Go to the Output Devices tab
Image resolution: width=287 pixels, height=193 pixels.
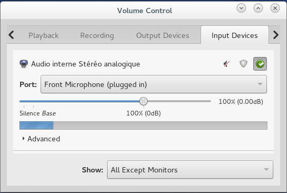[162, 35]
